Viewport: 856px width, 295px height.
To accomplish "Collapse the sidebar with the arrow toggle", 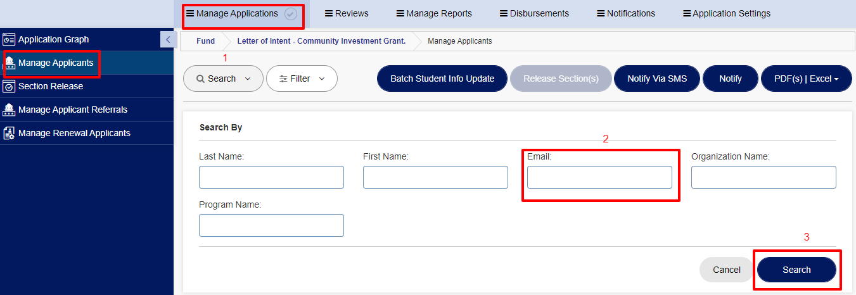I will click(x=168, y=39).
